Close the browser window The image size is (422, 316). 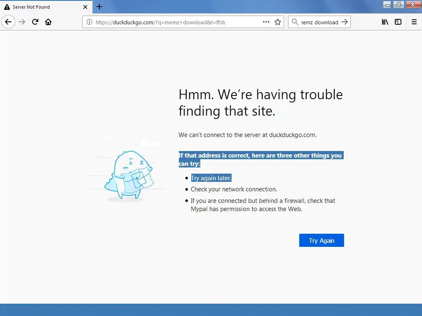click(x=413, y=5)
